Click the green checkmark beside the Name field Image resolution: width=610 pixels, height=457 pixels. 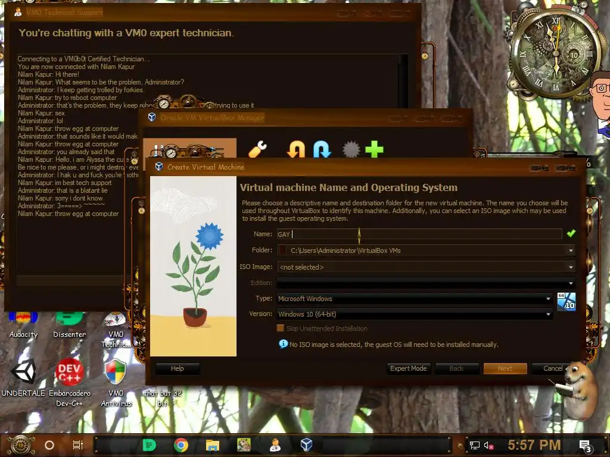pos(571,233)
